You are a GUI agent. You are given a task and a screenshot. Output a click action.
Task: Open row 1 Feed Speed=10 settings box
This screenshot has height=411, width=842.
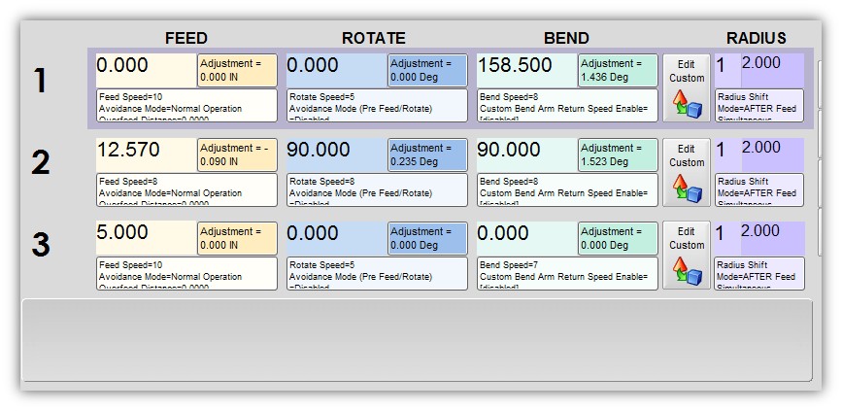point(186,106)
